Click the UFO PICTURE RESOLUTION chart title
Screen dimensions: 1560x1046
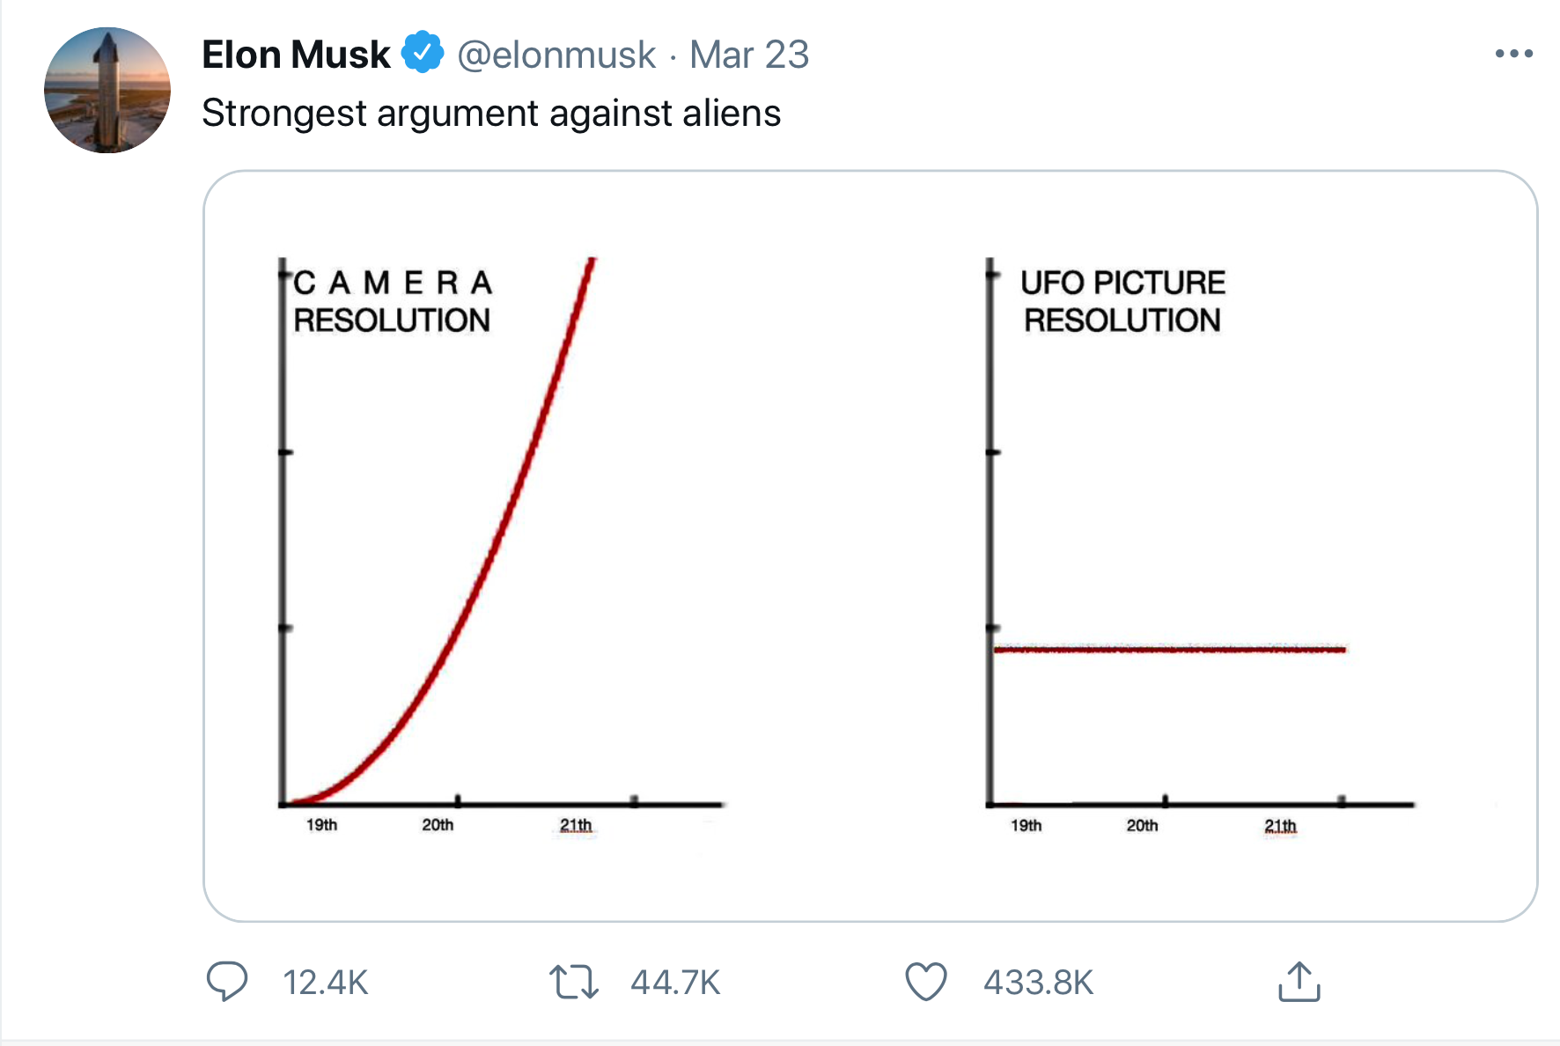pos(1122,301)
